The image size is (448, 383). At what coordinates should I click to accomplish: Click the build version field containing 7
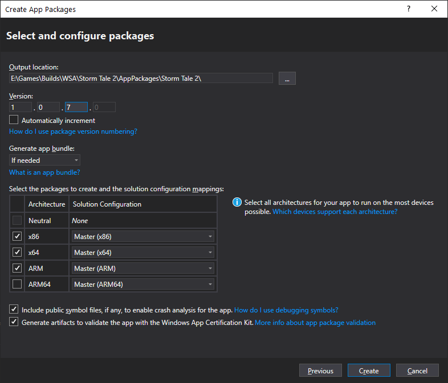[76, 107]
